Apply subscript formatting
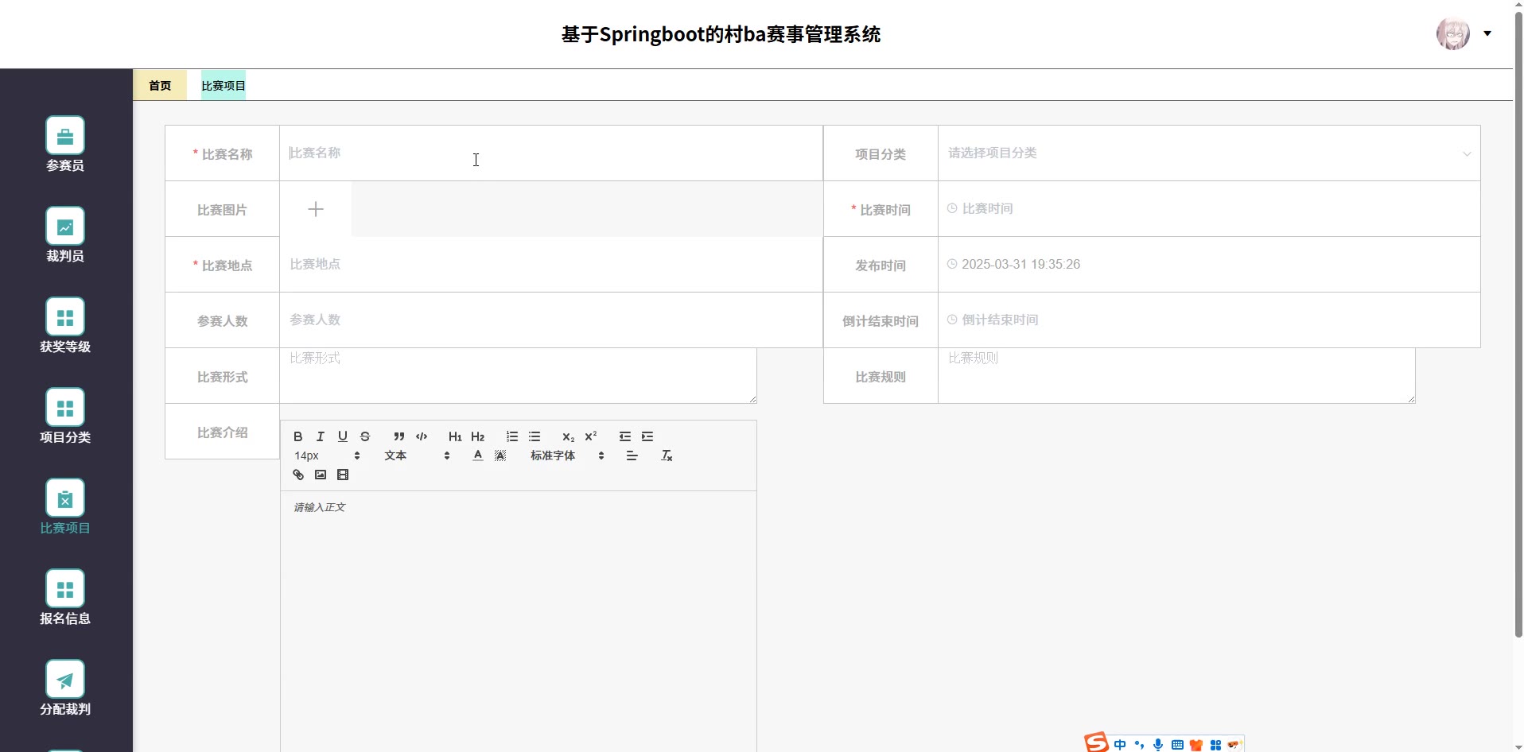1524x752 pixels. coord(568,436)
